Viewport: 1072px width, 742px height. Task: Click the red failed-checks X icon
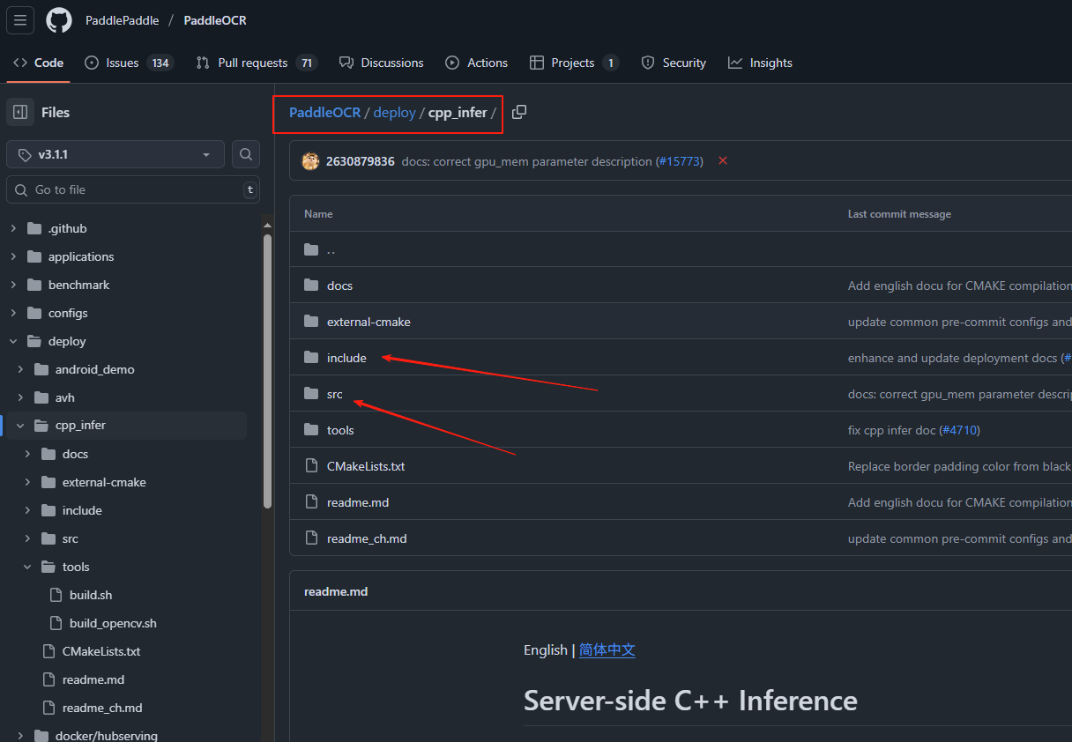(723, 160)
